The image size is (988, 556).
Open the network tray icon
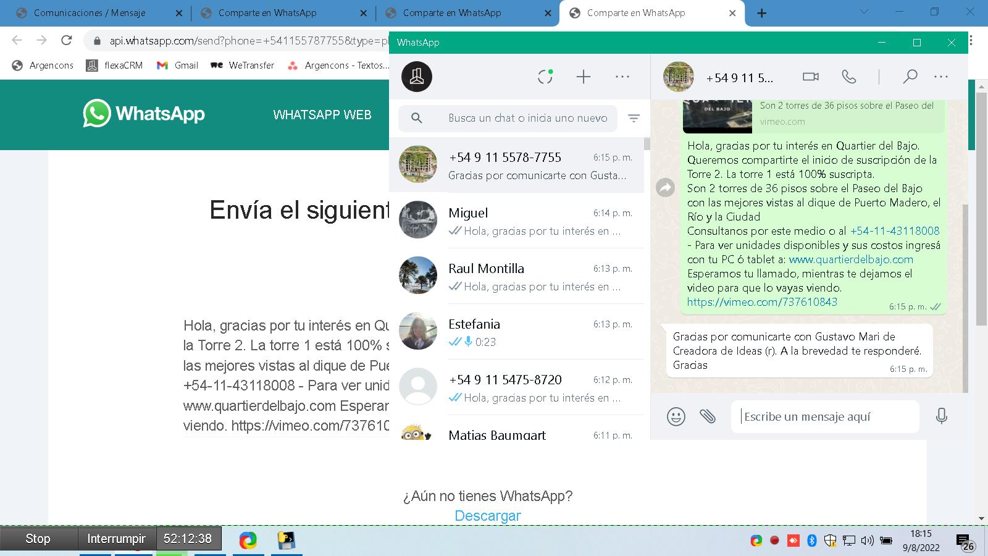click(849, 541)
